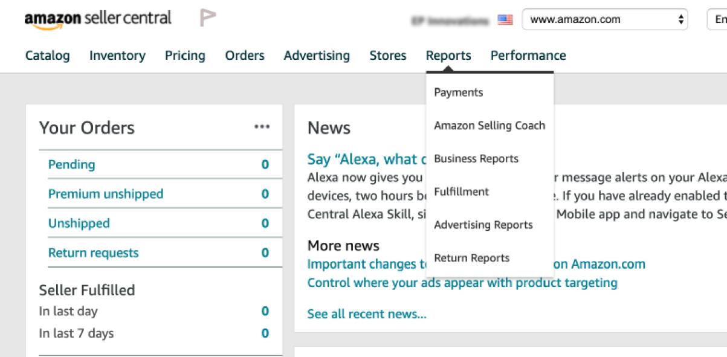Open the Pending orders link
Viewport: 727px width, 357px height.
(x=71, y=164)
